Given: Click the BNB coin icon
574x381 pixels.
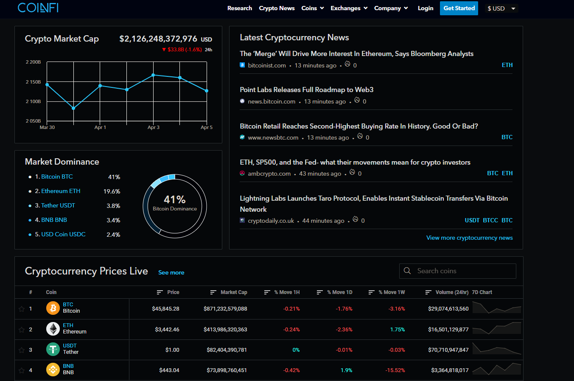Looking at the screenshot, I should pyautogui.click(x=53, y=370).
